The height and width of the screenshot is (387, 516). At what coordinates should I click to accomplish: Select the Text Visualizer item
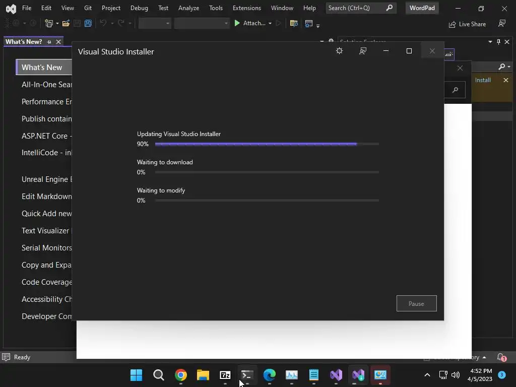47,231
